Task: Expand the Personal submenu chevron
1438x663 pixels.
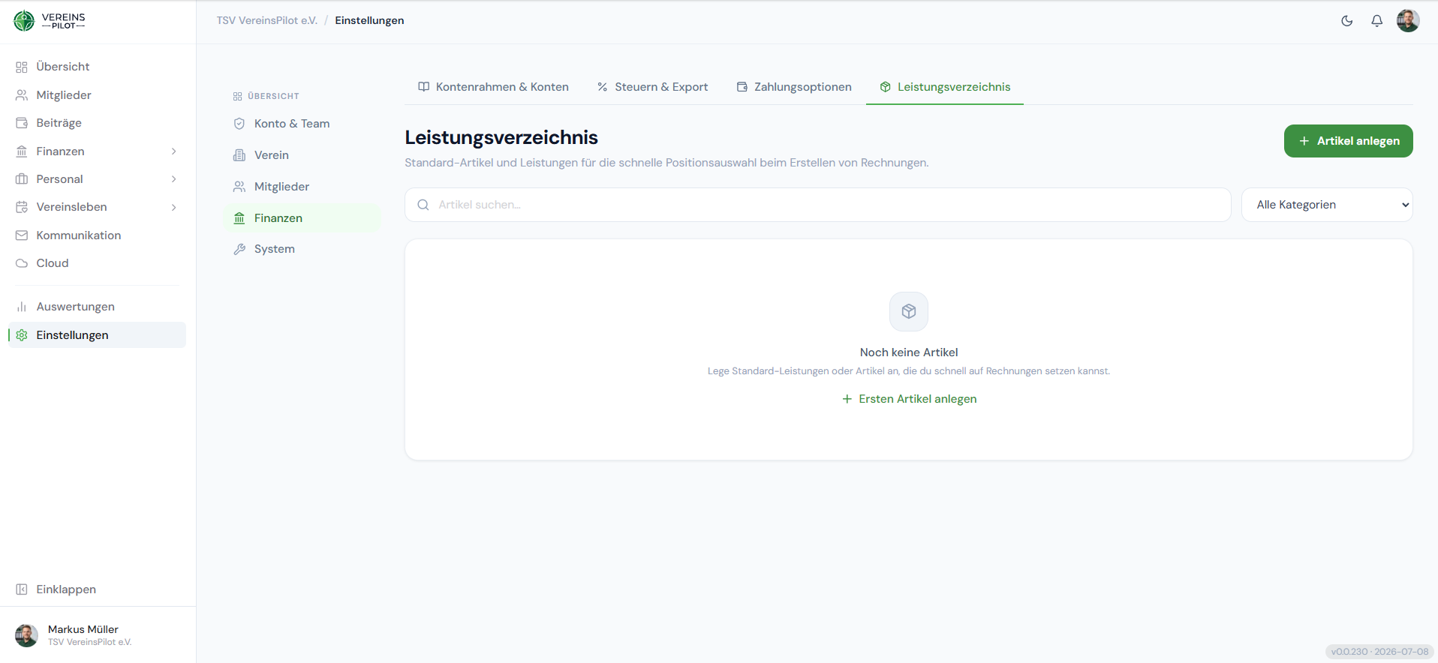Action: click(x=174, y=179)
